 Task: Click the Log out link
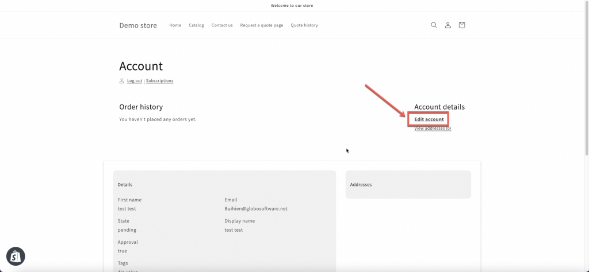pos(135,81)
